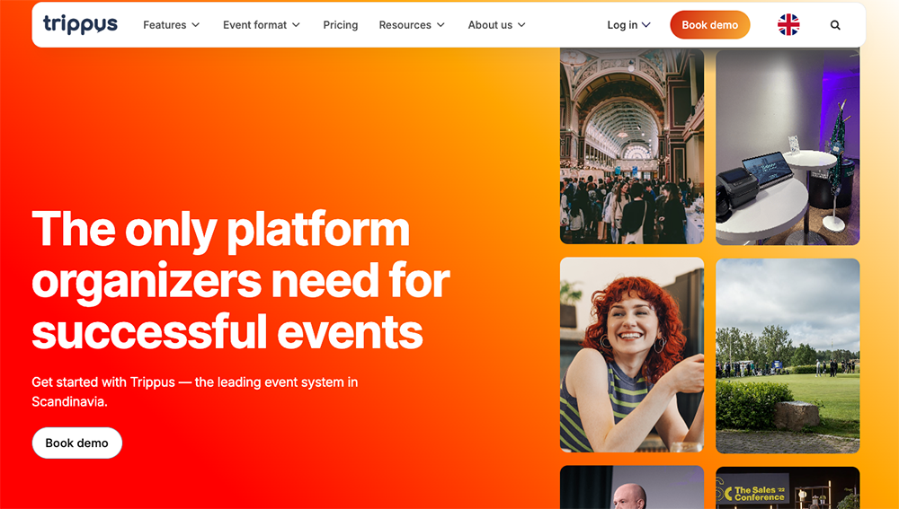This screenshot has height=509, width=899.
Task: Click the UK flag language icon
Action: (x=788, y=25)
